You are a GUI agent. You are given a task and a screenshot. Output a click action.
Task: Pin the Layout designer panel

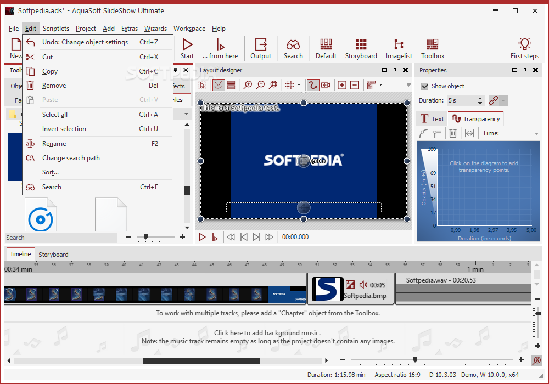pos(395,70)
